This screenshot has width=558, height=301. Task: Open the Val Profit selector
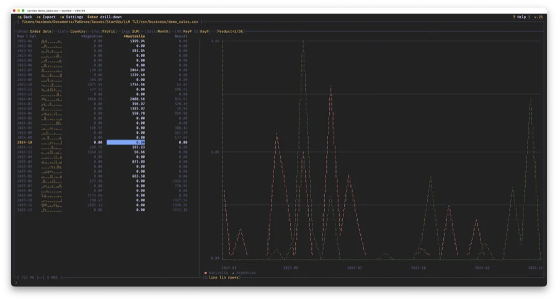(x=109, y=31)
